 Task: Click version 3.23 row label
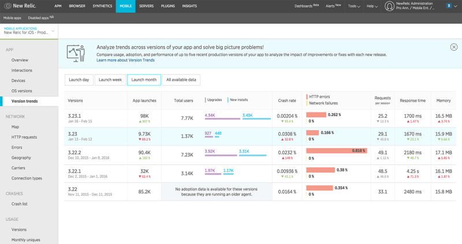coord(73,134)
